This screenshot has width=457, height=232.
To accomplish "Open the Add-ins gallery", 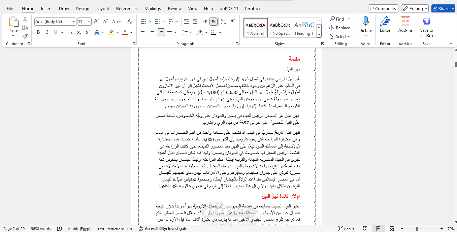I will click(405, 24).
